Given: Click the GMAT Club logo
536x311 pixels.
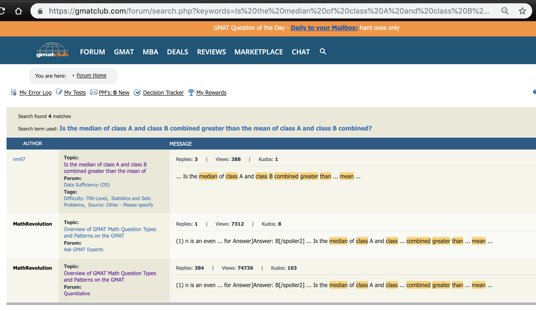Looking at the screenshot, I should (52, 50).
